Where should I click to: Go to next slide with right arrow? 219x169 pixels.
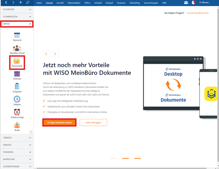[x=55, y=54]
